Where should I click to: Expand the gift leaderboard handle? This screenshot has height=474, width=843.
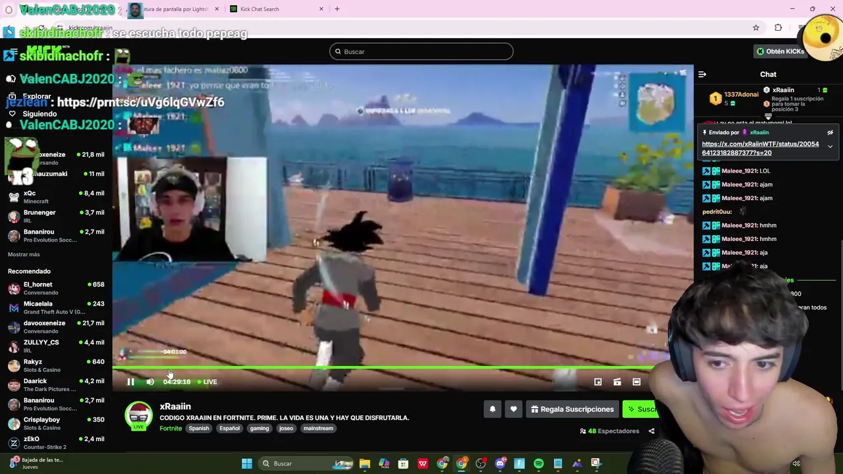point(768,117)
